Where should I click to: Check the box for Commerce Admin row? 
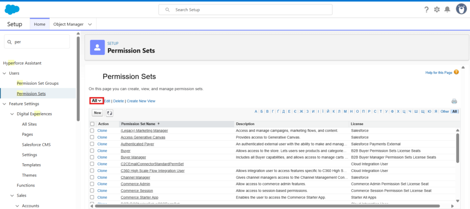click(92, 184)
